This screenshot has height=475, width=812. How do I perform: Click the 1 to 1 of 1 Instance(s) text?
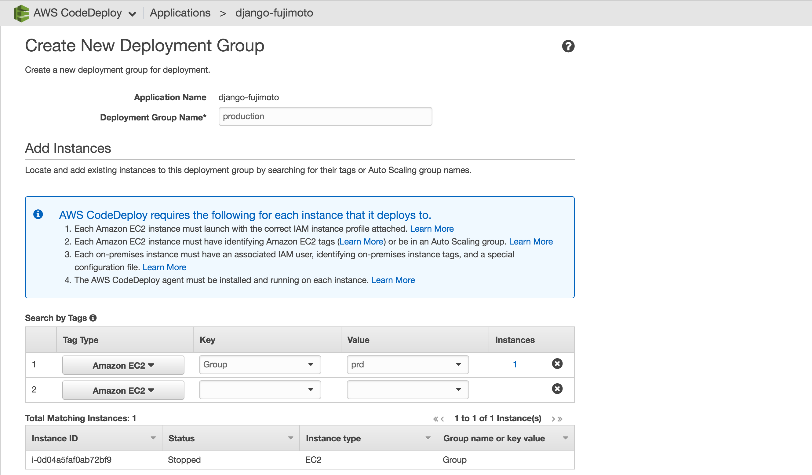click(x=498, y=418)
